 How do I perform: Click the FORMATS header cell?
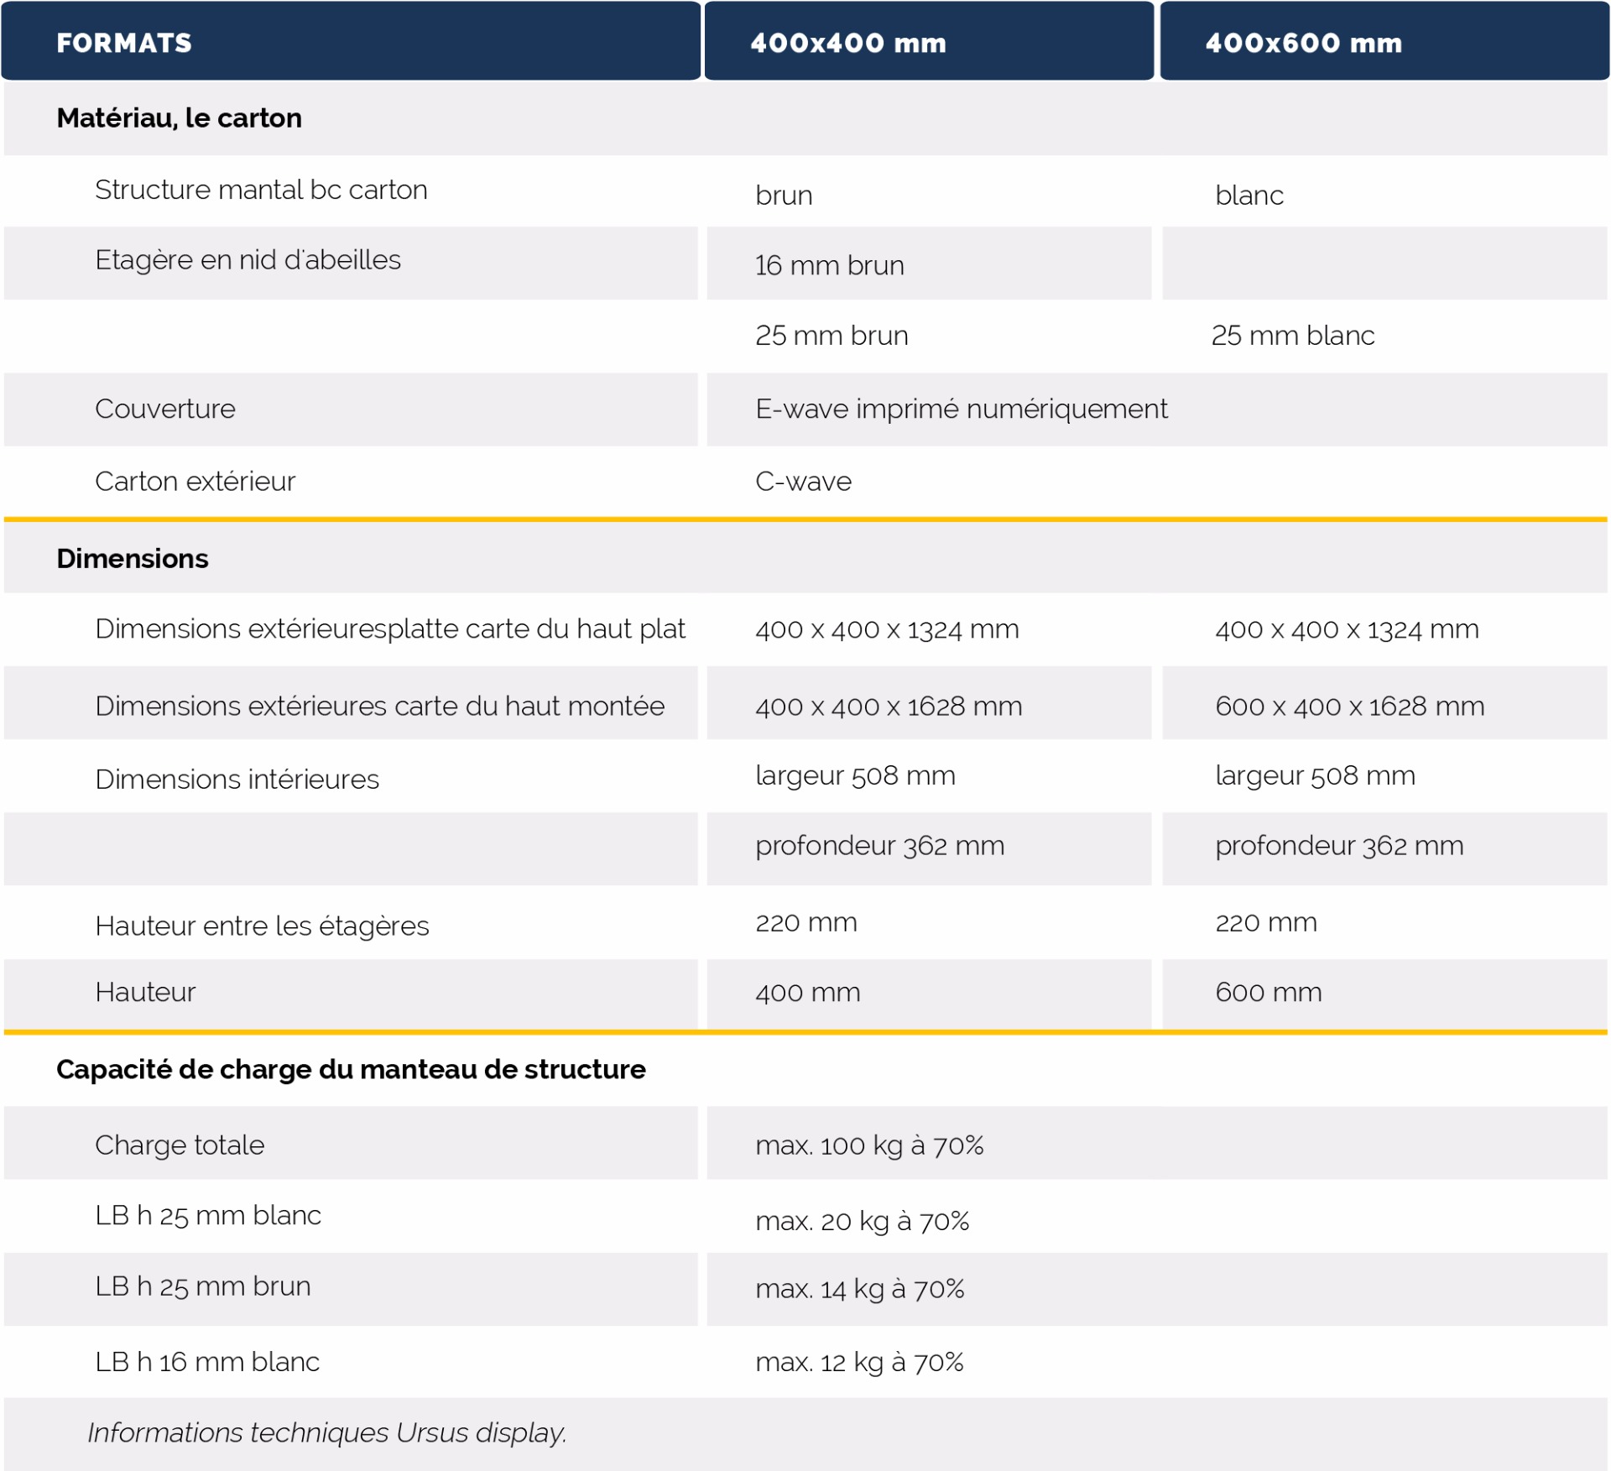tap(124, 43)
